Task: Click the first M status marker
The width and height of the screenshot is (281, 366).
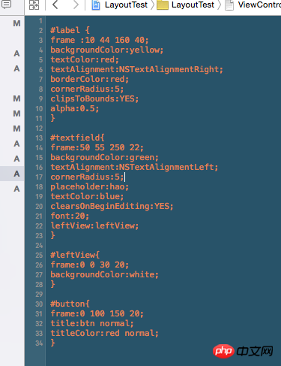Action: pyautogui.click(x=16, y=23)
